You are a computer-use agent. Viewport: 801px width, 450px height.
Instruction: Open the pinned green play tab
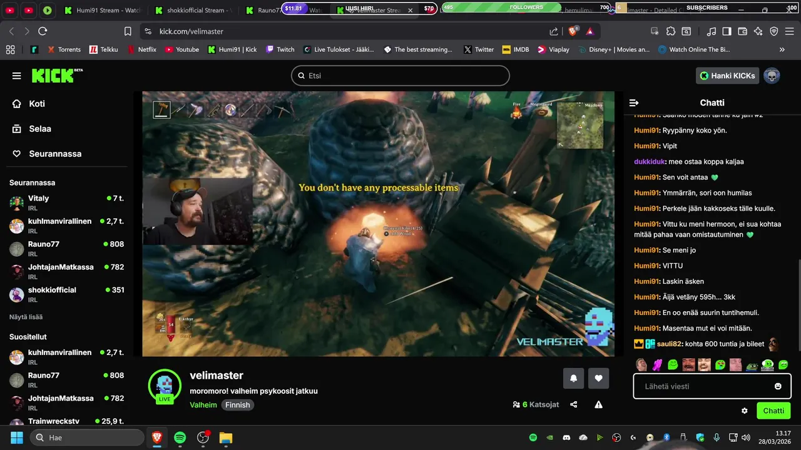pos(48,10)
